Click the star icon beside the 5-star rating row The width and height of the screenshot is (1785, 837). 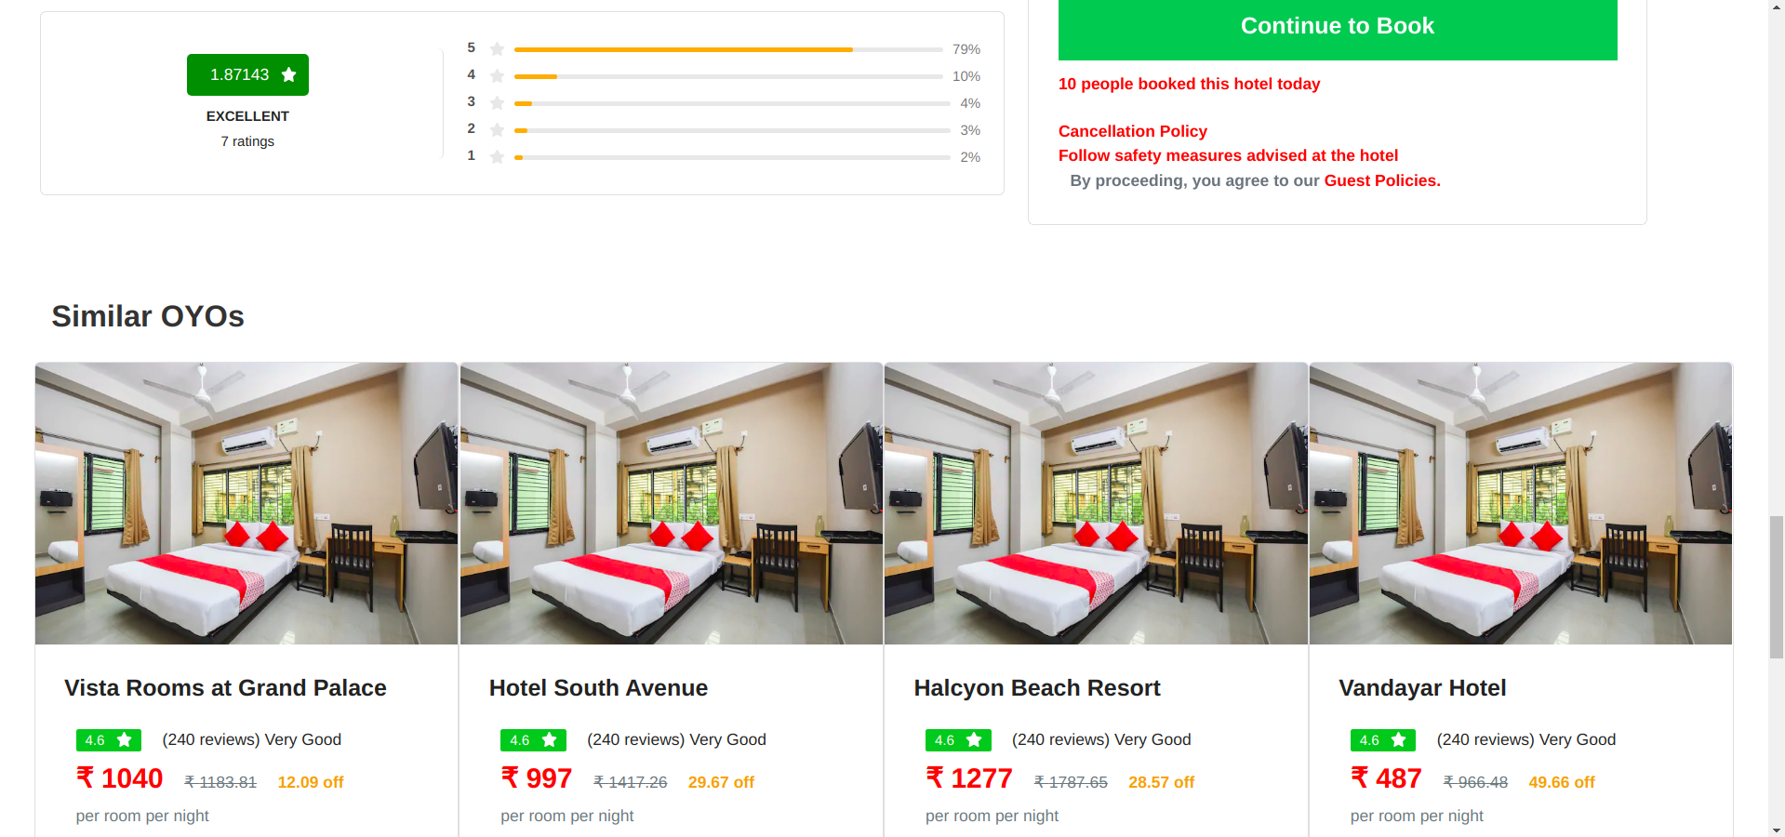[x=496, y=47]
